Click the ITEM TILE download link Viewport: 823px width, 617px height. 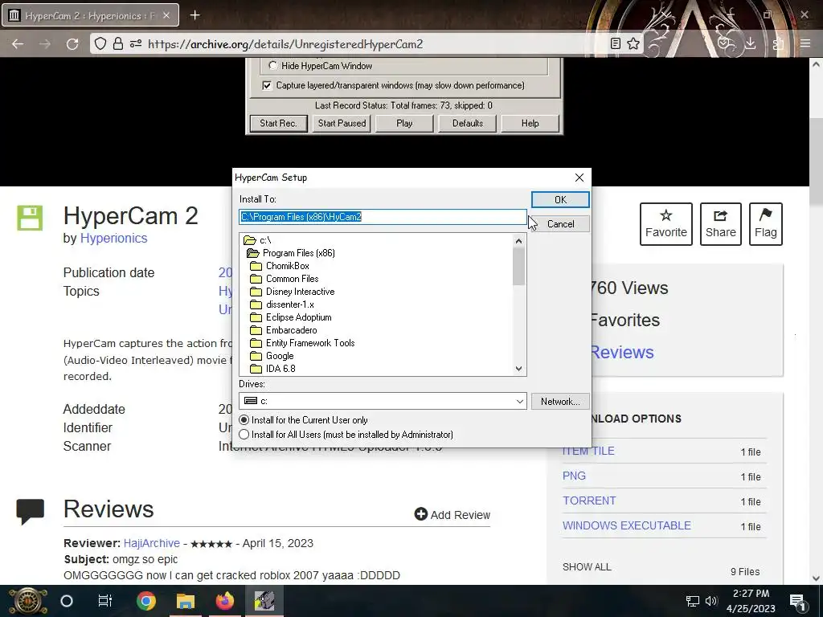[588, 451]
